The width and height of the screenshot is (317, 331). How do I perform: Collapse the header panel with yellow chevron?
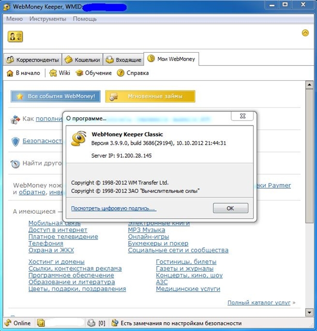[x=305, y=33]
